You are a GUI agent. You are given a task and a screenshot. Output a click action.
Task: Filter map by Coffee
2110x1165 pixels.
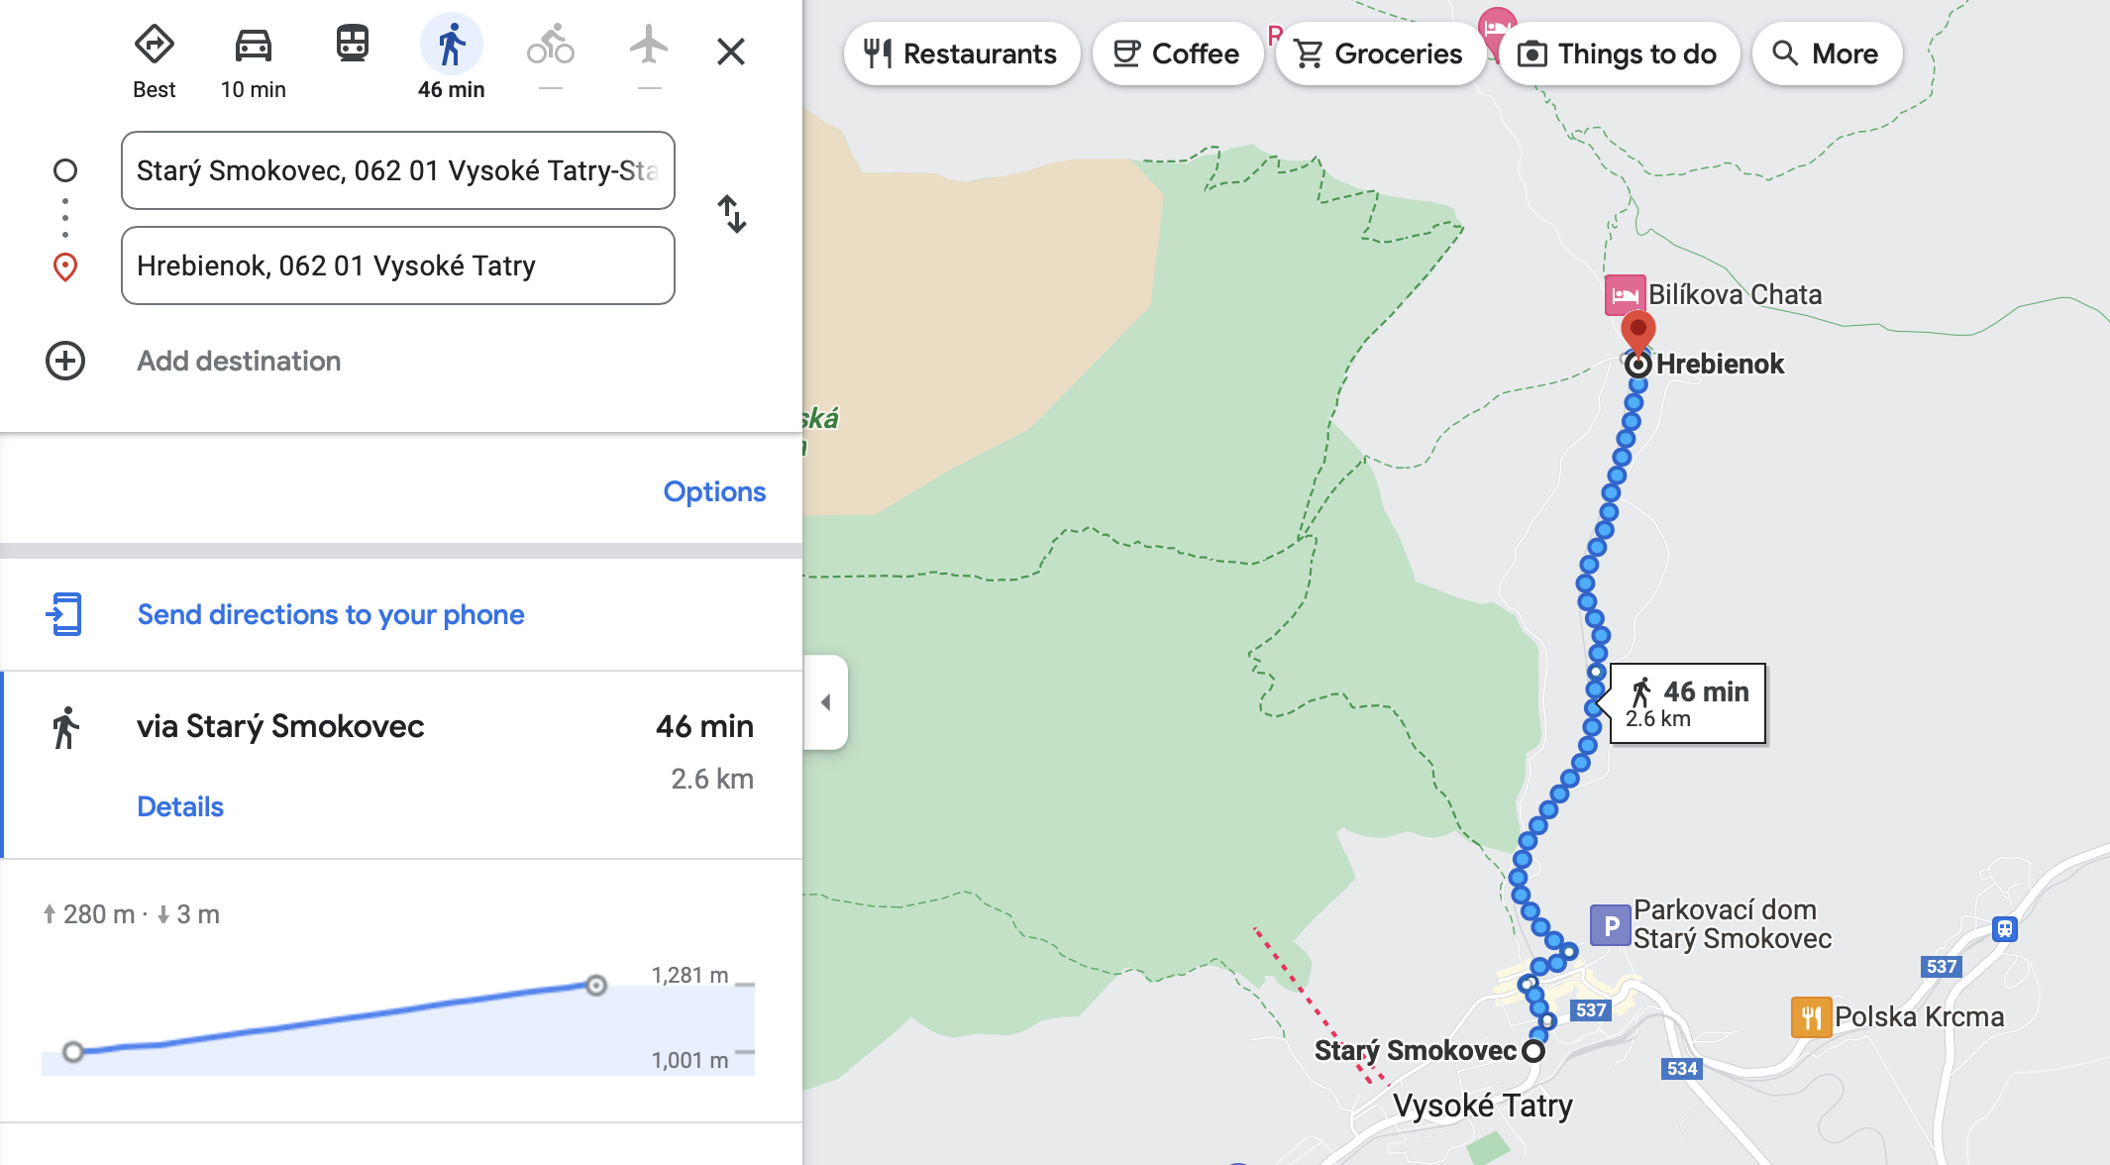click(1177, 53)
